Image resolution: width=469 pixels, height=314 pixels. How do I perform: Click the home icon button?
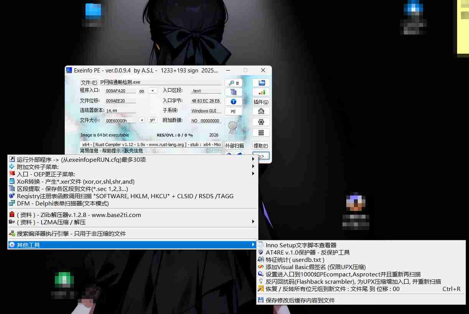[261, 111]
